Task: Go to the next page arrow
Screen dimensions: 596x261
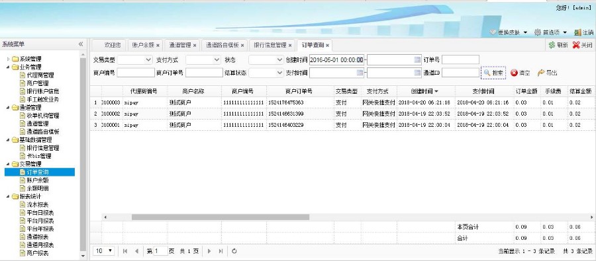Action: [209, 251]
